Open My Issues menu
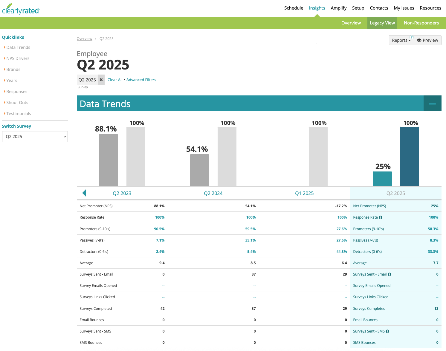 tap(404, 8)
